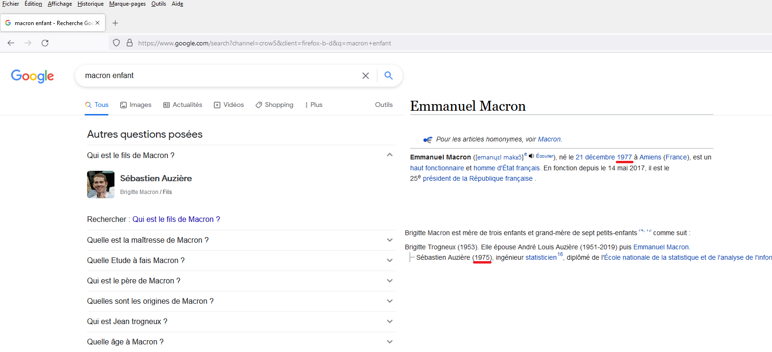Switch to the Images tab
The image size is (772, 352).
pyautogui.click(x=136, y=105)
